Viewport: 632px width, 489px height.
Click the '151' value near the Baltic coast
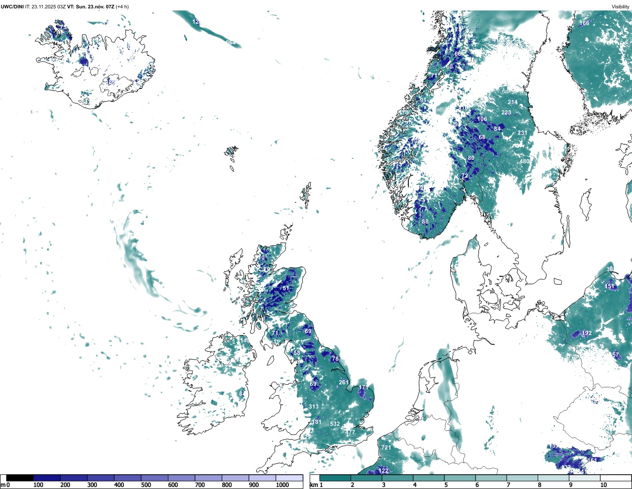(x=610, y=286)
